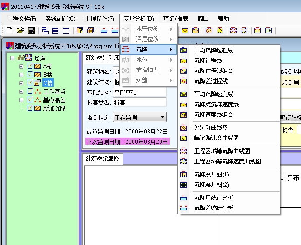This screenshot has width=301, height=245.
Task: Open the 深层位移 submenu
Action: tap(148, 39)
